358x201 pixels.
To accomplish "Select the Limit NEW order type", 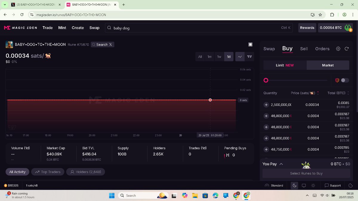I will coord(285,65).
